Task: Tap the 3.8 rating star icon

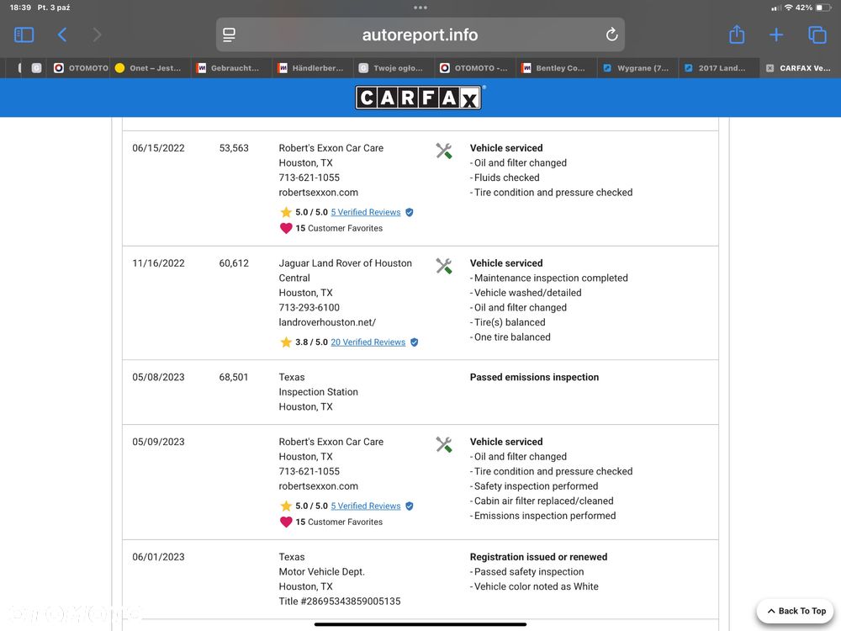Action: coord(286,342)
